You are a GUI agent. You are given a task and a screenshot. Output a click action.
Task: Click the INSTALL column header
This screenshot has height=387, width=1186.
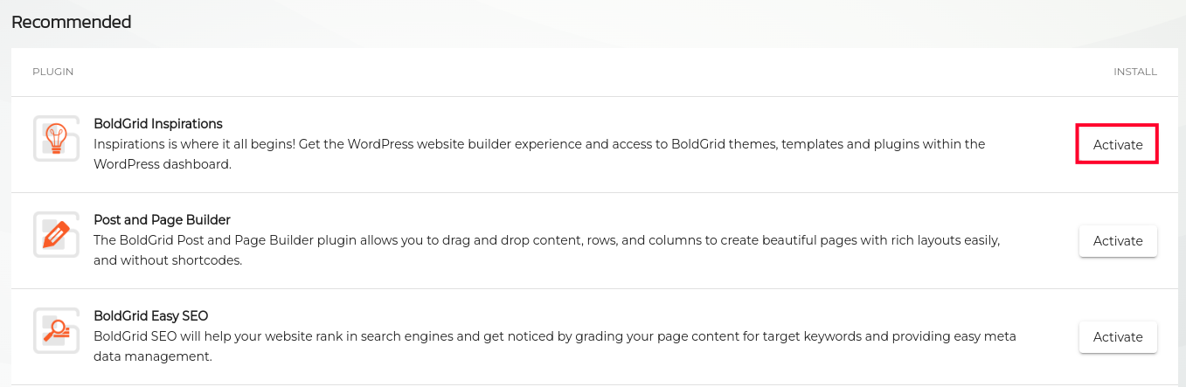click(1134, 72)
